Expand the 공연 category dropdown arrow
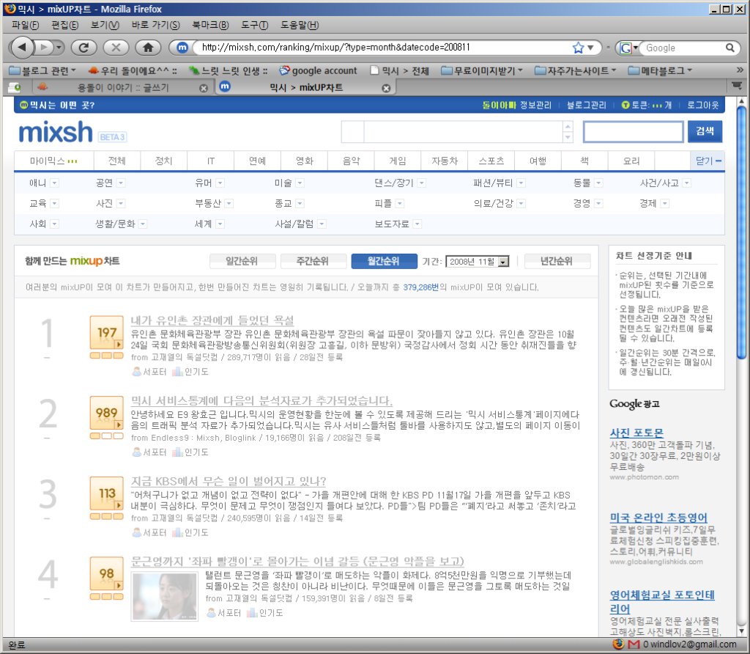The height and width of the screenshot is (654, 750). [x=121, y=183]
